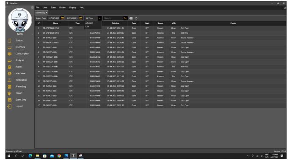Click the export table icon

[131, 18]
